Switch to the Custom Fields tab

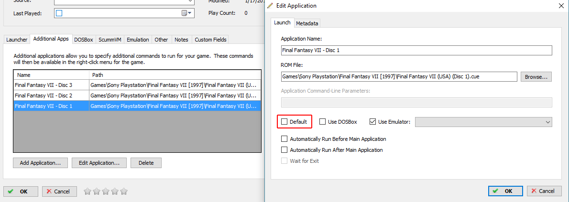(x=210, y=40)
